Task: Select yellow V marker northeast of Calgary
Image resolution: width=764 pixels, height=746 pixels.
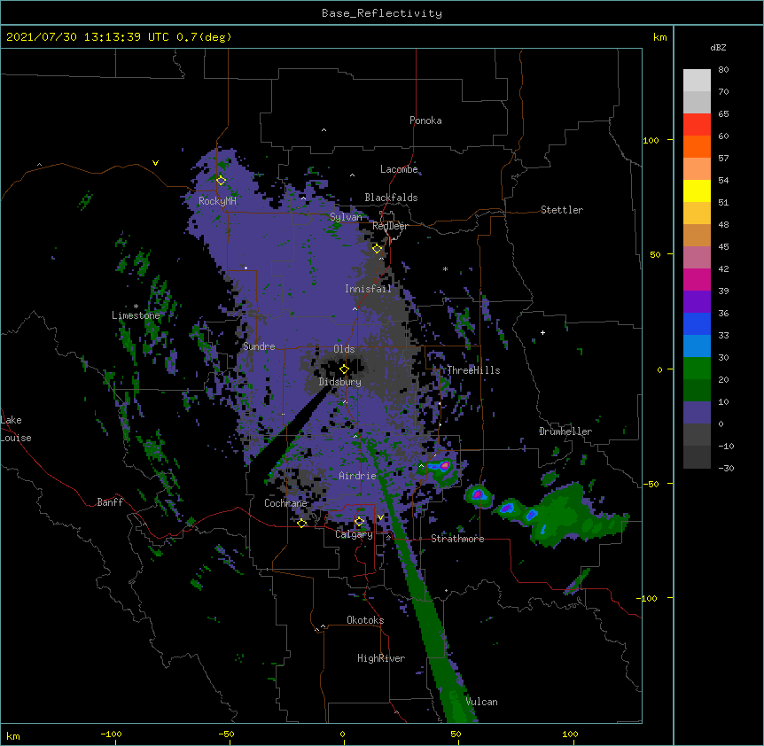Action: pyautogui.click(x=380, y=517)
